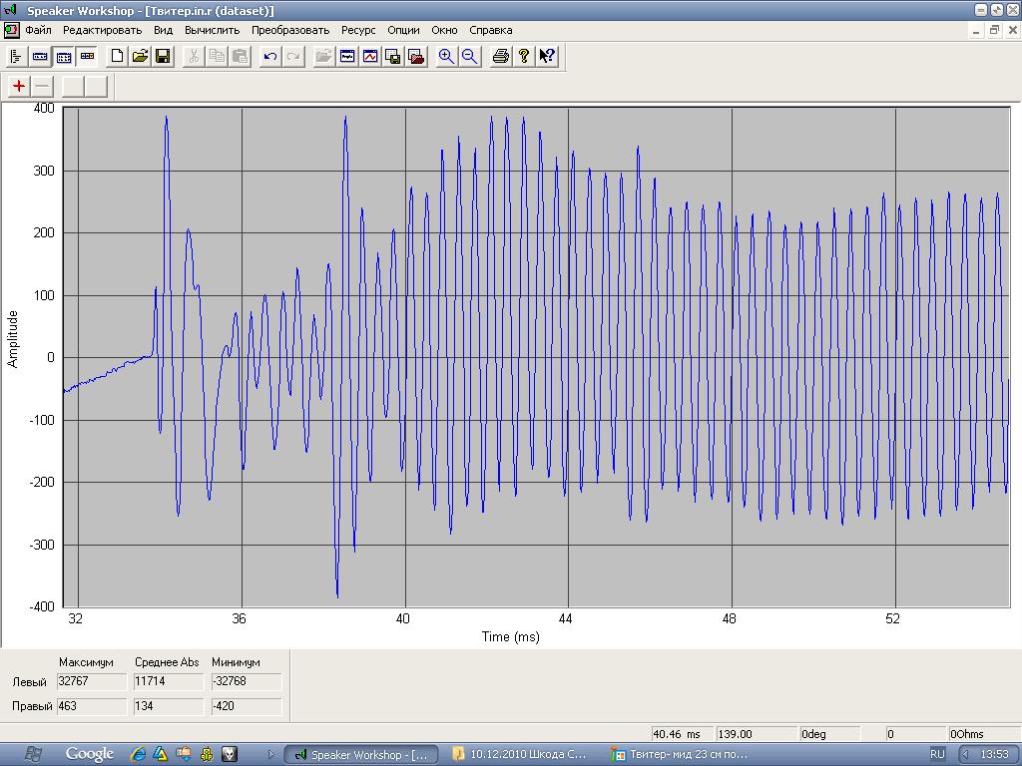The height and width of the screenshot is (766, 1022).
Task: Click the RU language indicator
Action: click(937, 754)
